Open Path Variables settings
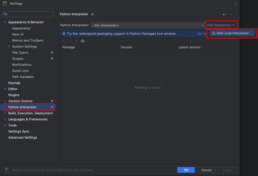Viewport: 258px width, 176px height. (x=23, y=77)
